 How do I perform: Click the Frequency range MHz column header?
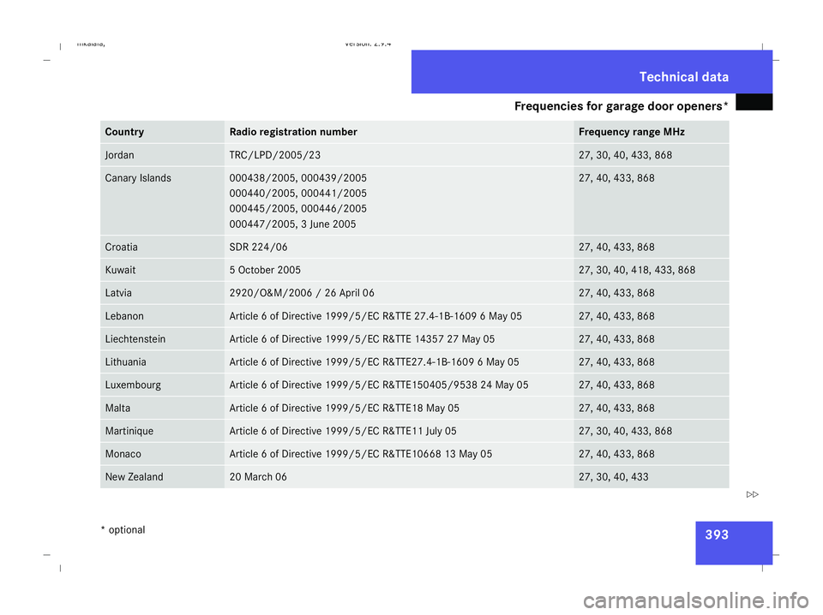[x=652, y=132]
